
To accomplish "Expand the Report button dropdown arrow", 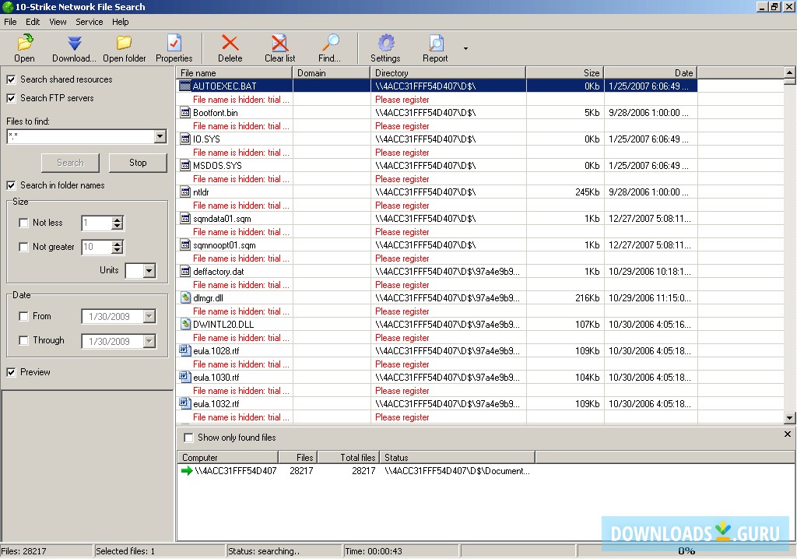I will [465, 48].
